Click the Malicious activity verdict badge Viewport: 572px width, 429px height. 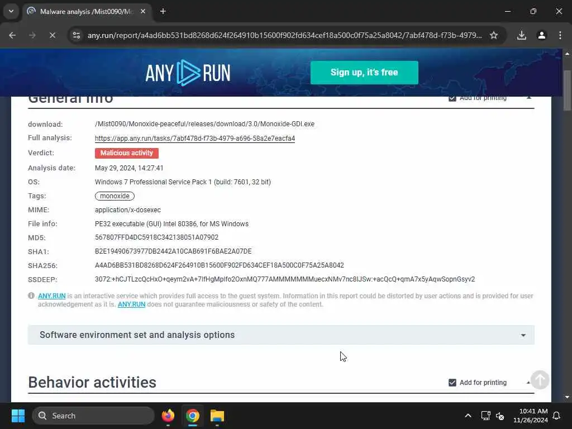(x=127, y=153)
